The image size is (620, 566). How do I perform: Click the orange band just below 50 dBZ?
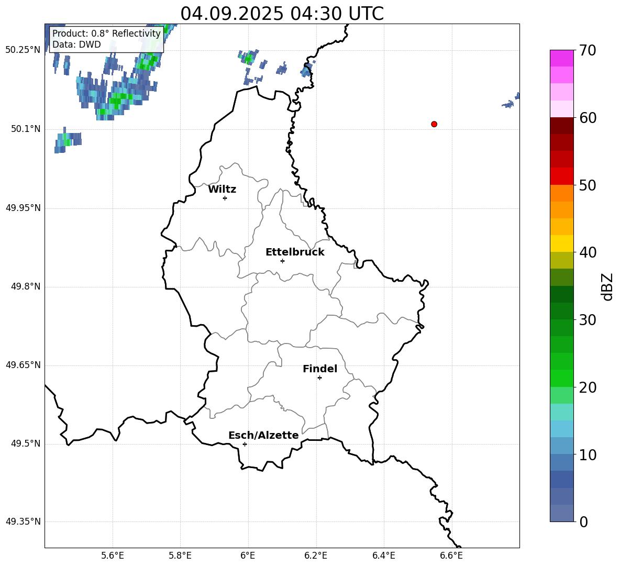coord(561,193)
